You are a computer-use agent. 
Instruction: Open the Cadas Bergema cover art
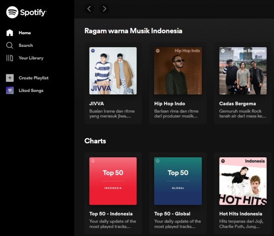point(243,71)
